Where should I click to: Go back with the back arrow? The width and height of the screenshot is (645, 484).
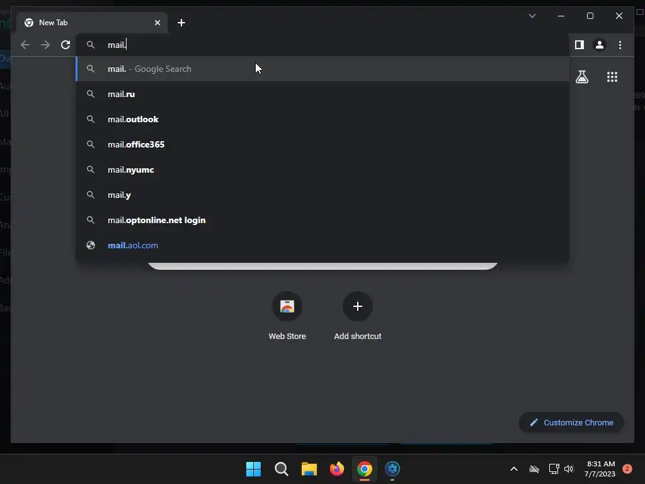tap(25, 45)
